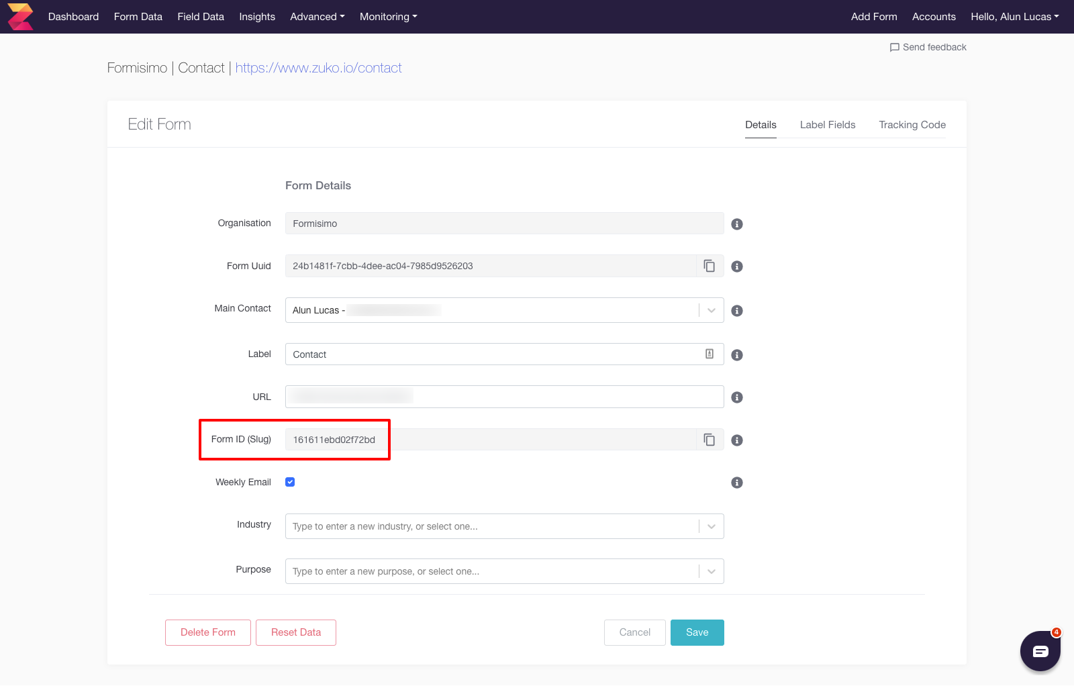Switch to the Label Fields tab
1074x686 pixels.
coord(828,125)
